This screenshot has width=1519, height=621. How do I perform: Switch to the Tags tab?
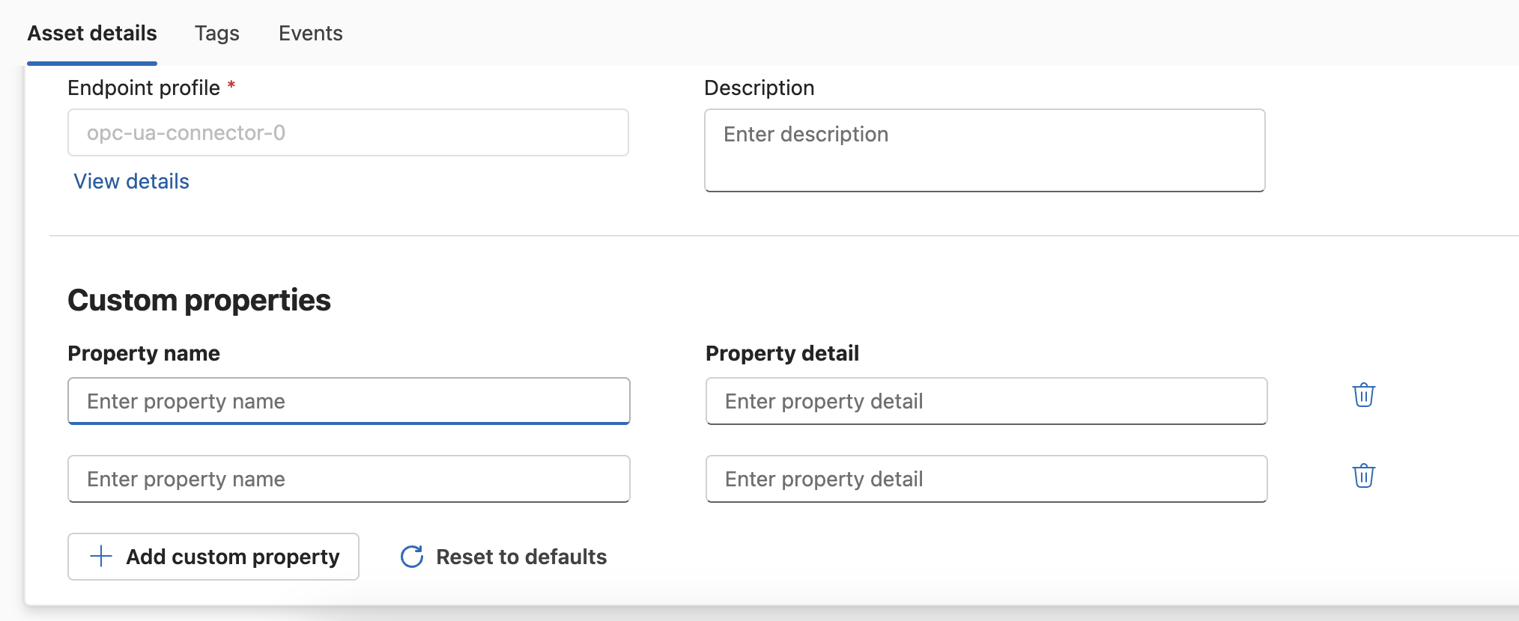(x=216, y=33)
